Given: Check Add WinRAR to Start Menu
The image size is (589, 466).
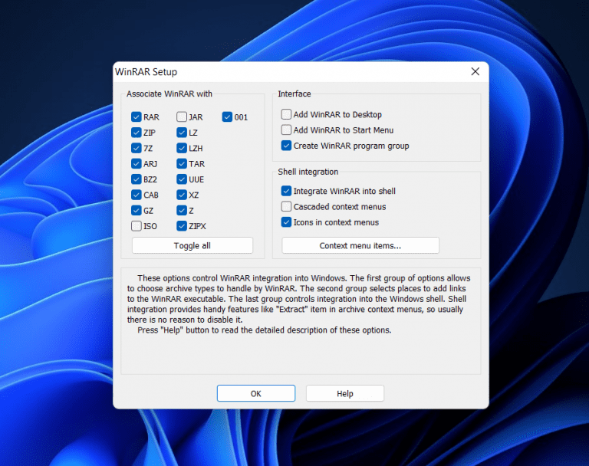Looking at the screenshot, I should 286,130.
